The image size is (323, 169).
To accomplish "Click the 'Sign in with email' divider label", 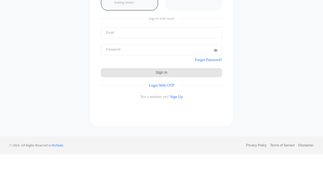I will [x=161, y=18].
